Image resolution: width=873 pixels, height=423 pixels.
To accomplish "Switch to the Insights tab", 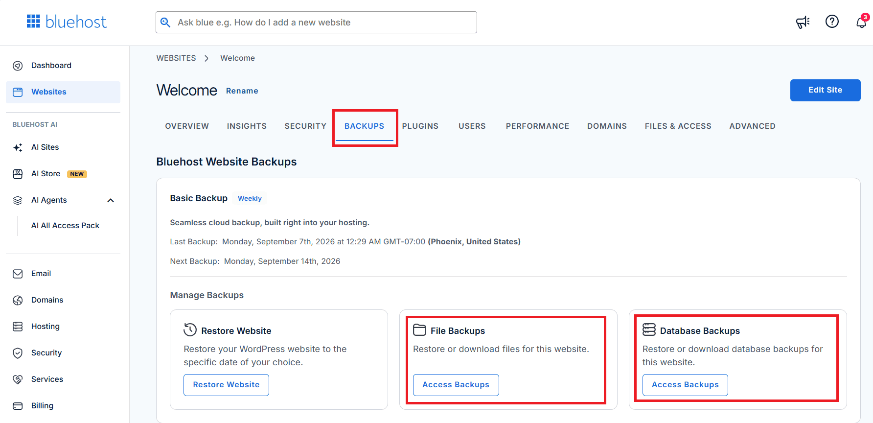I will click(247, 126).
